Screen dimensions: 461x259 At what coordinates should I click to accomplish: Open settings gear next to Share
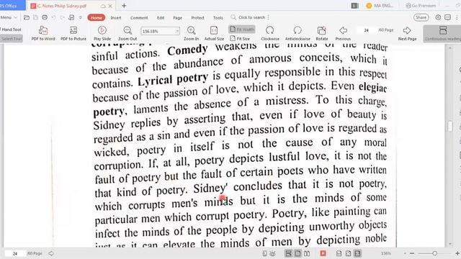tap(438, 17)
